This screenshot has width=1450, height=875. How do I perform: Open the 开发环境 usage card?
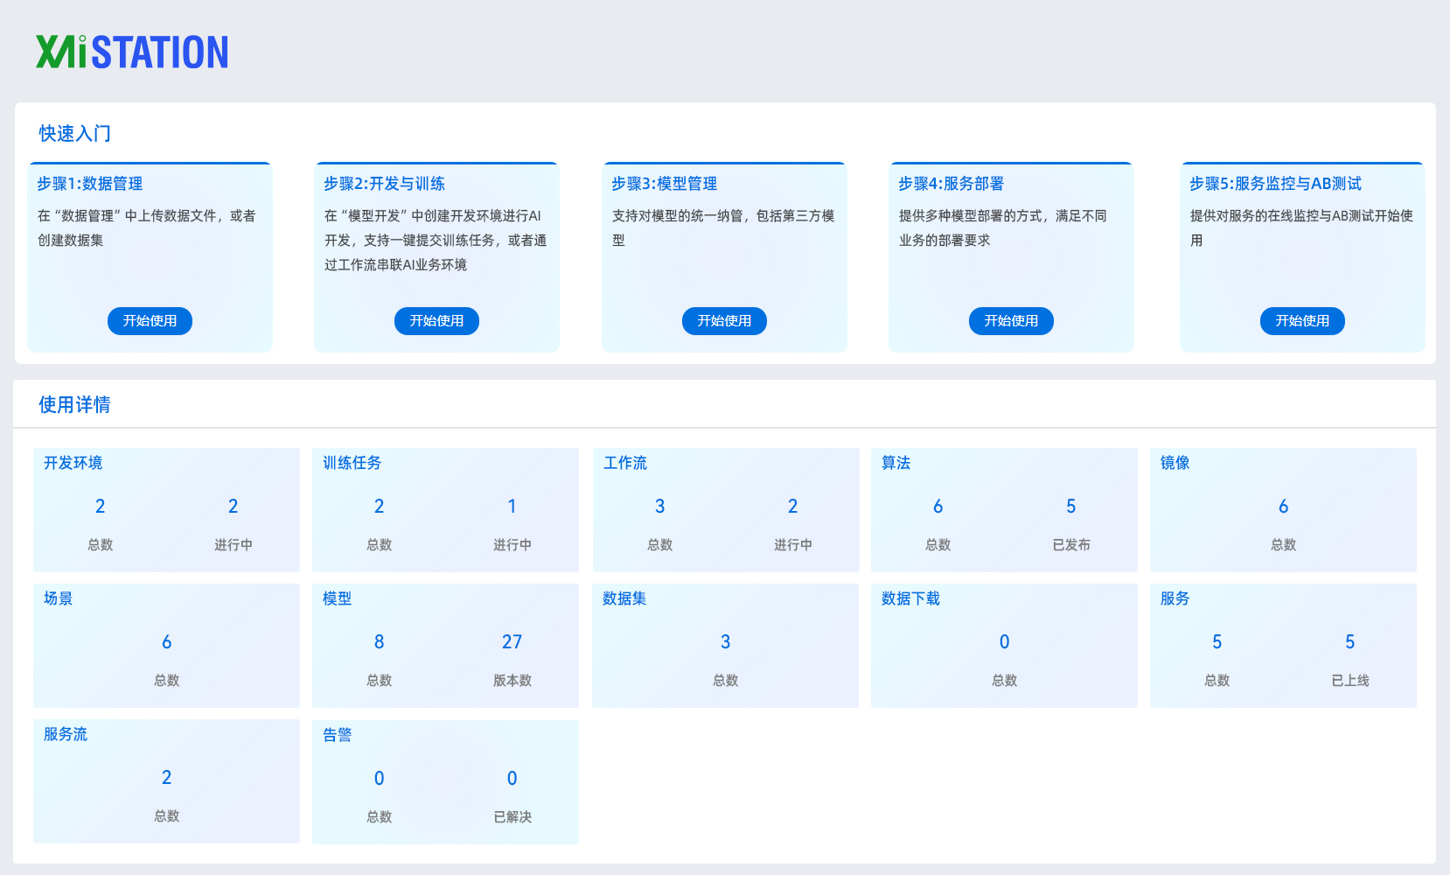click(166, 510)
